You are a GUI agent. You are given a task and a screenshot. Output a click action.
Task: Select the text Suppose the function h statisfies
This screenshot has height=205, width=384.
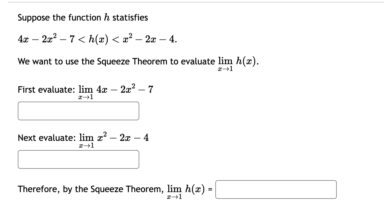click(83, 17)
